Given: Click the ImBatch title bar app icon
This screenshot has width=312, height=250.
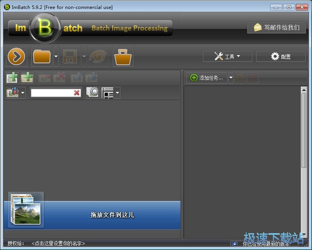Looking at the screenshot, I should coord(7,7).
